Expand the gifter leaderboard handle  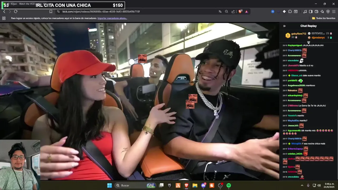pos(308,42)
